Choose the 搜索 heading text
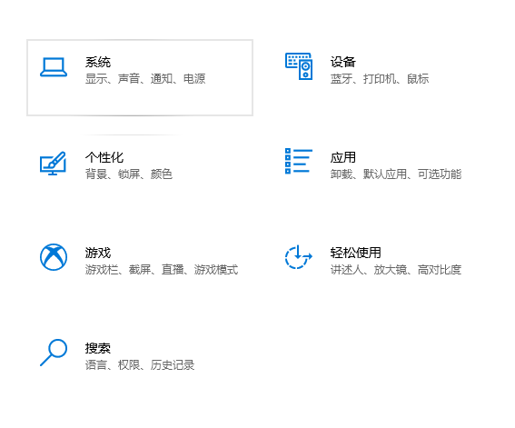The width and height of the screenshot is (515, 428). [x=98, y=348]
